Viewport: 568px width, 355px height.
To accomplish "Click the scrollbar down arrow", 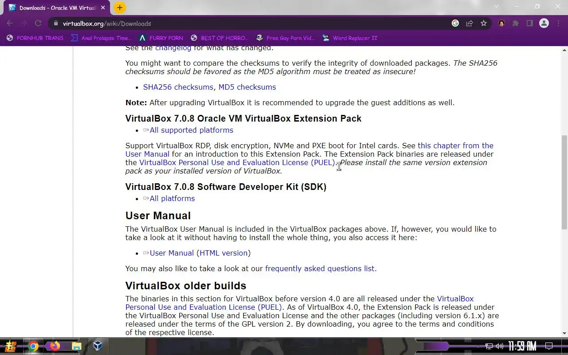I will [564, 333].
